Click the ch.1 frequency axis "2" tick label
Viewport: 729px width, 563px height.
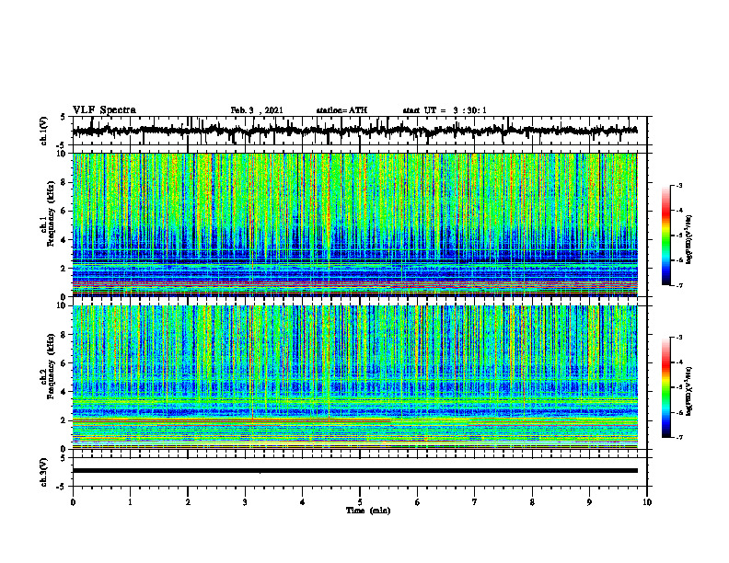pos(64,269)
